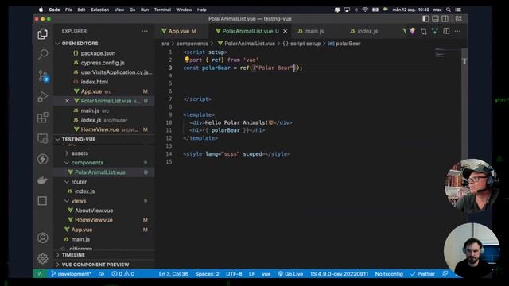The image size is (509, 286).
Task: Click the macOS Spotlight search icon
Action: (x=449, y=10)
